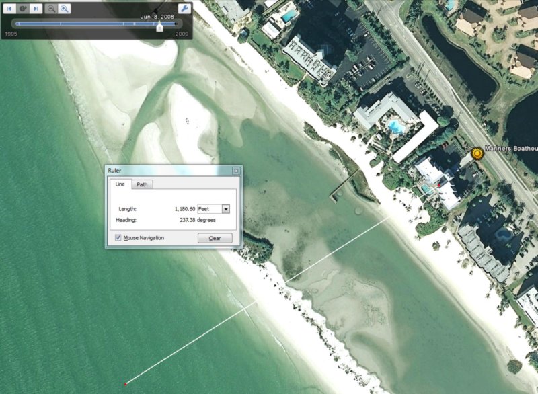Open time slider options wrench
The width and height of the screenshot is (538, 394).
tap(183, 9)
